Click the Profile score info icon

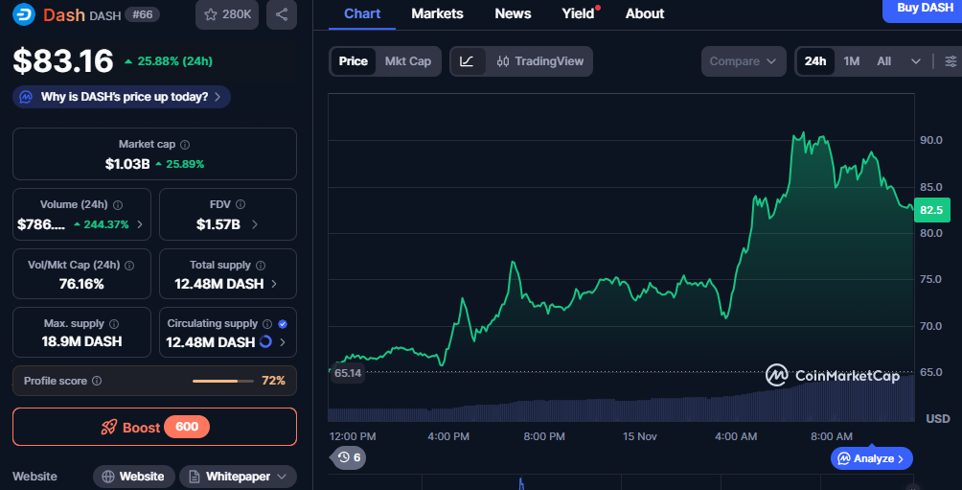point(97,381)
